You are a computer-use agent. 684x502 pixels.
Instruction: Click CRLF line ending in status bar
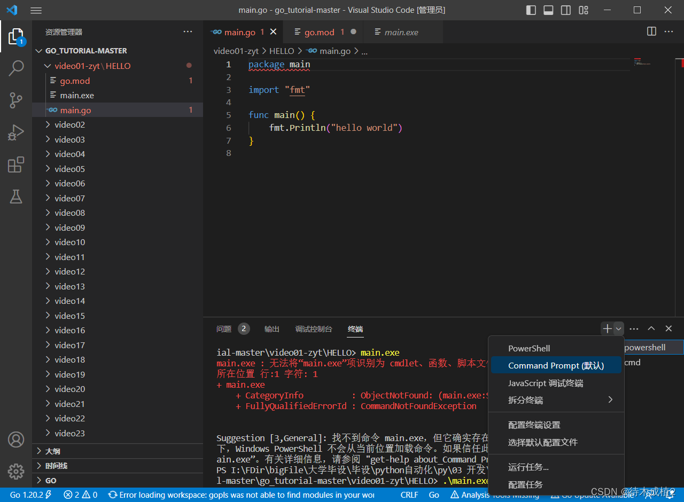tap(409, 495)
